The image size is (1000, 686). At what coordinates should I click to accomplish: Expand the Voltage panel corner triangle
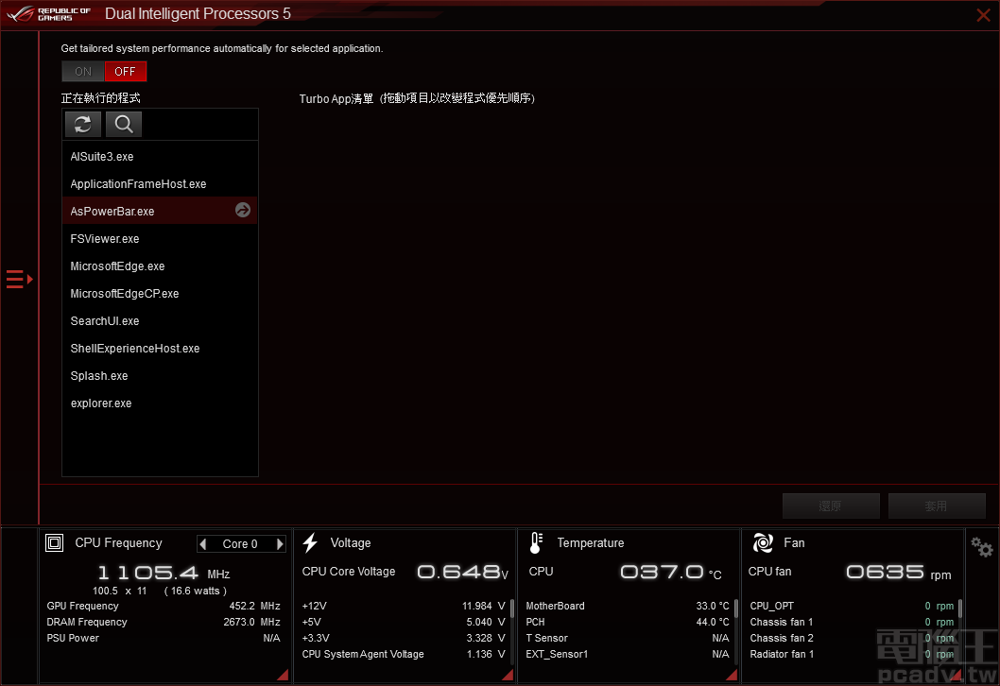pyautogui.click(x=509, y=676)
